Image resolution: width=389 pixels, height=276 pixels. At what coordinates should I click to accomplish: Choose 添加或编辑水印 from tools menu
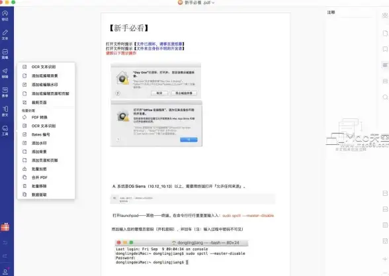click(x=46, y=85)
